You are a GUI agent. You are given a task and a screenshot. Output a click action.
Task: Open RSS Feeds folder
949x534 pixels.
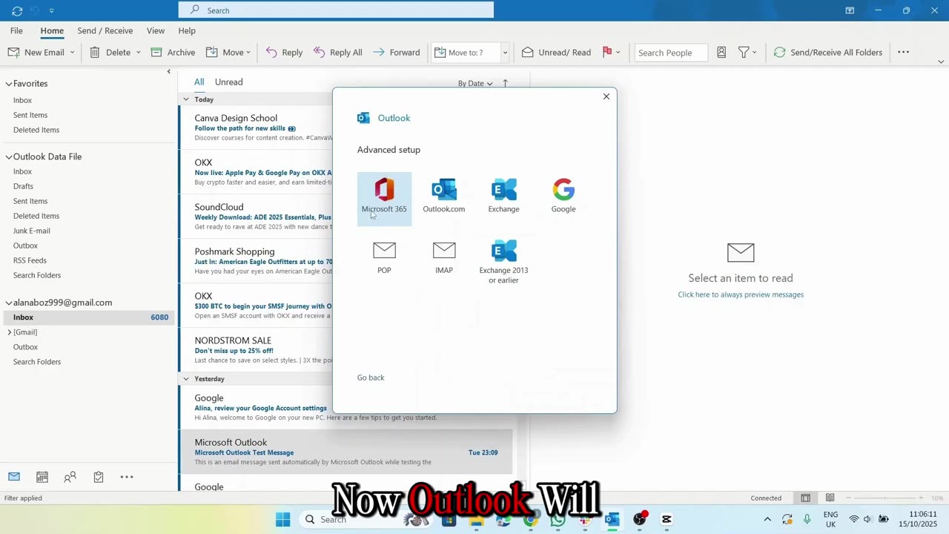[30, 260]
